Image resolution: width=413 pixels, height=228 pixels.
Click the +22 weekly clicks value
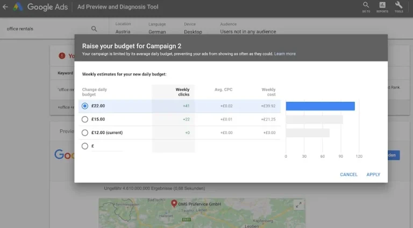tap(186, 119)
